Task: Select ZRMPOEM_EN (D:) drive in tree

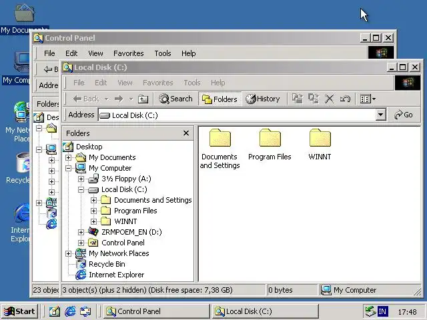Action: coord(131,232)
